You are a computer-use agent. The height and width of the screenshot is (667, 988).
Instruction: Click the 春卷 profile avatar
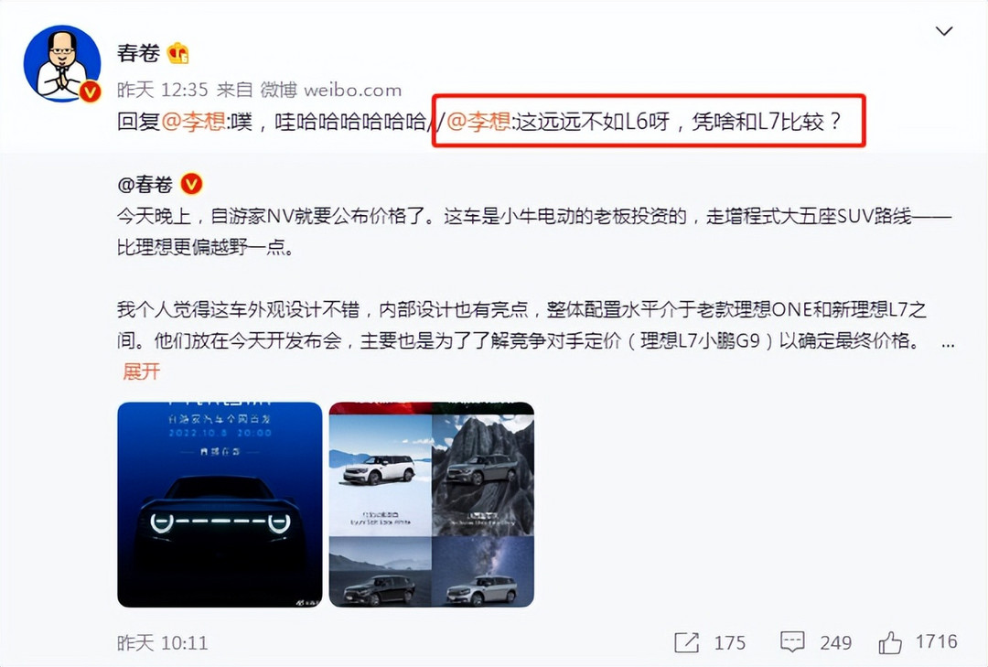coord(62,64)
